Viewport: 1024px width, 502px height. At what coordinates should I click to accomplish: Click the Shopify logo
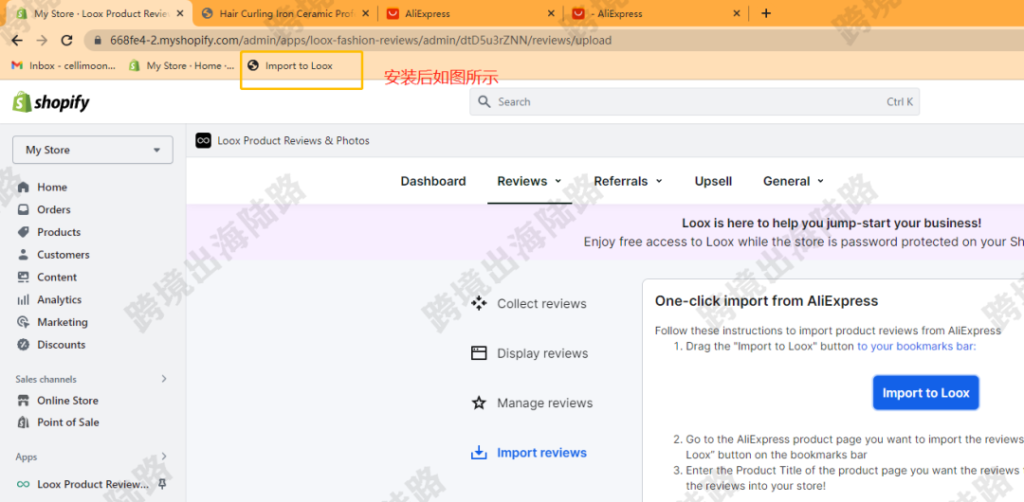[51, 102]
